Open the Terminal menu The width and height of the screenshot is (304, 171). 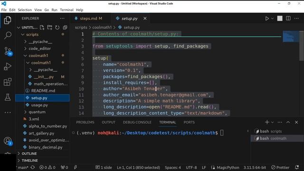tap(66, 10)
